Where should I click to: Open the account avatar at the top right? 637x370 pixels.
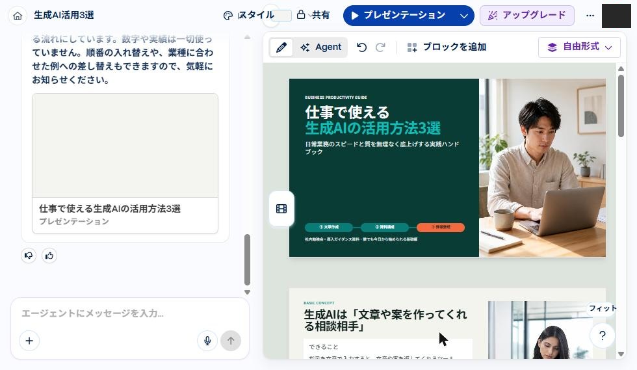(616, 16)
